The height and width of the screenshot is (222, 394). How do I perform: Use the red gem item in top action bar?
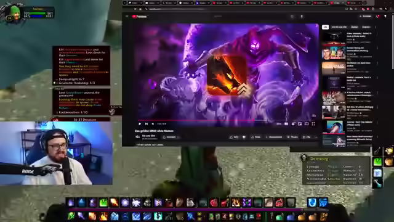click(214, 202)
